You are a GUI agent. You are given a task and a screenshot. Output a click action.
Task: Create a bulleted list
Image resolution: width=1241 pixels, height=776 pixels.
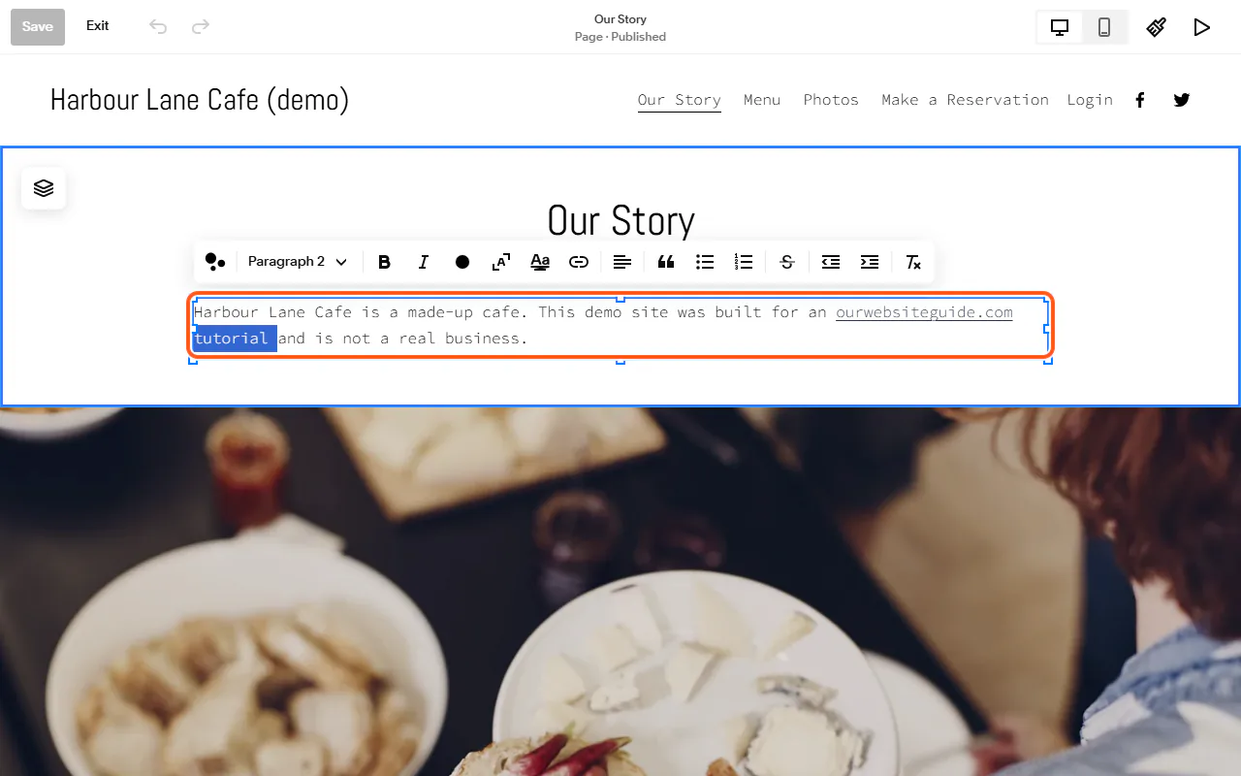point(705,262)
